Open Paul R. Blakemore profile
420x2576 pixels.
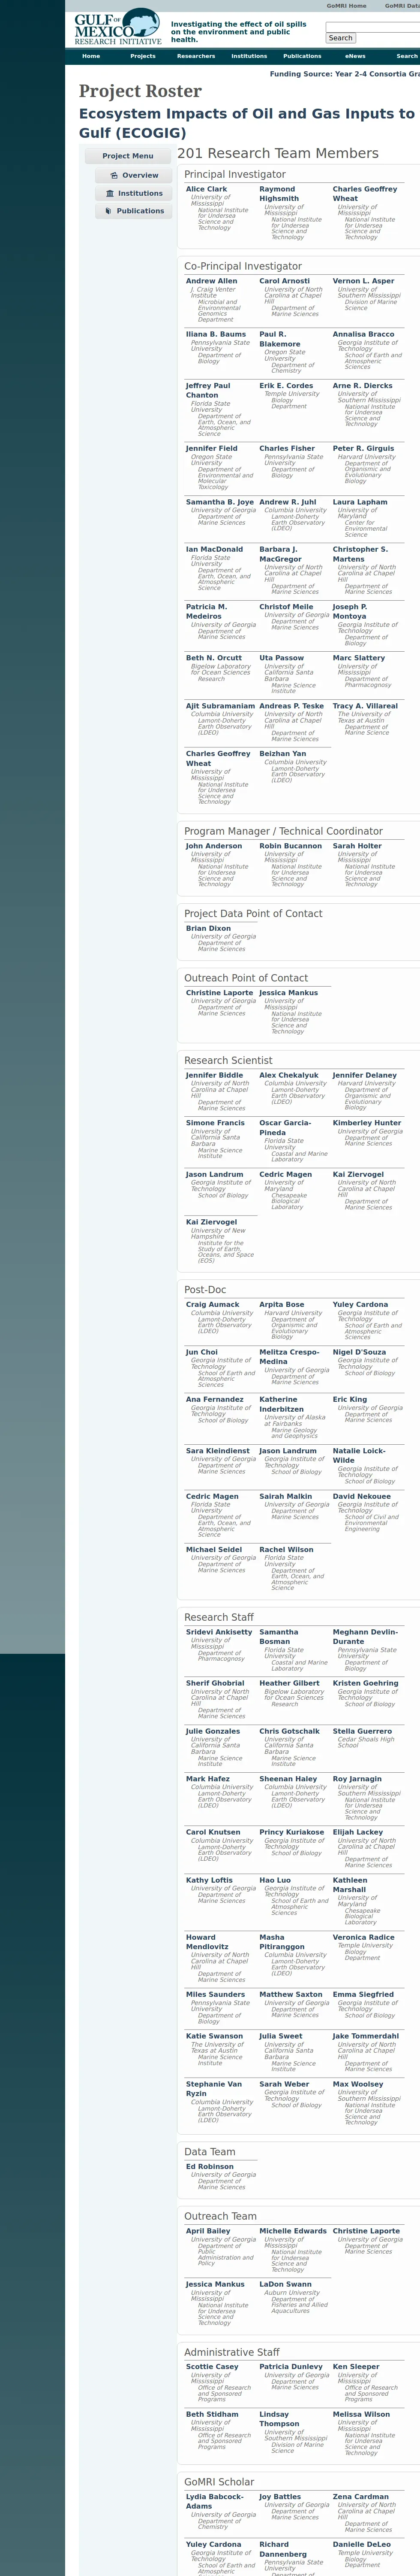pyautogui.click(x=279, y=339)
